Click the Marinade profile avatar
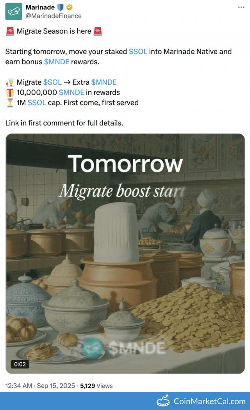 tap(14, 12)
